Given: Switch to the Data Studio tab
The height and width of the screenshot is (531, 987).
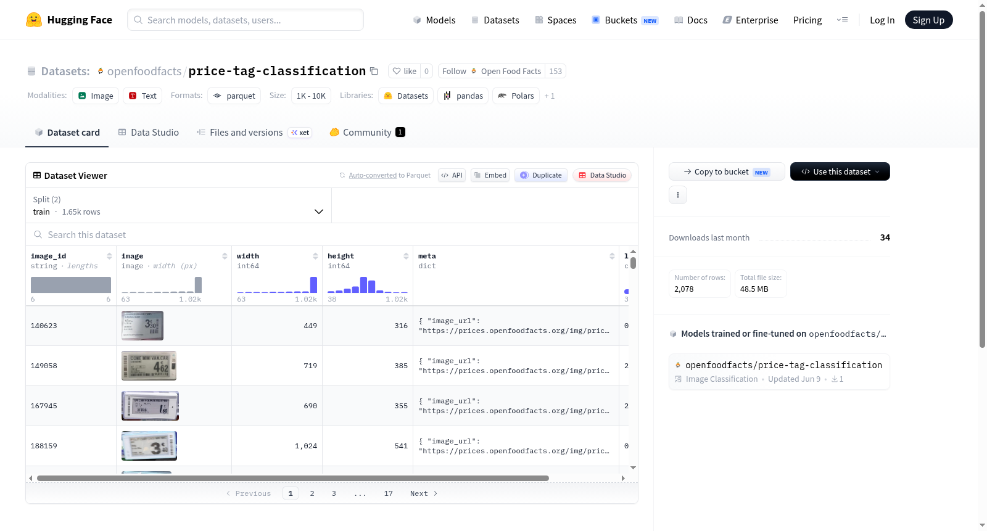Looking at the screenshot, I should [x=149, y=132].
